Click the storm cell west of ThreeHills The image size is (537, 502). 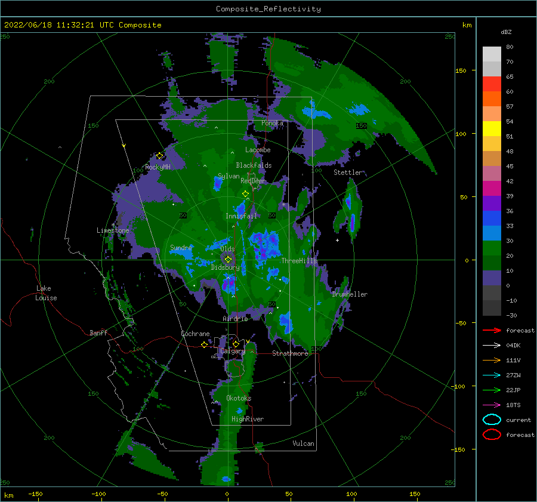(264, 245)
